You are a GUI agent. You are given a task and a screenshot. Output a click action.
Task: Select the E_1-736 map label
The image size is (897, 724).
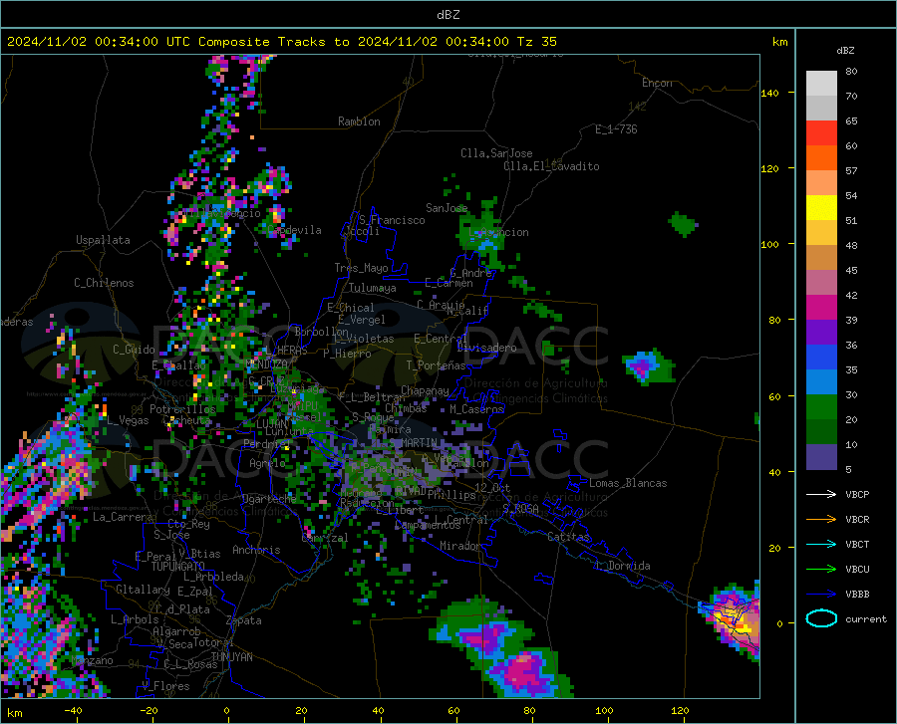[x=616, y=129]
